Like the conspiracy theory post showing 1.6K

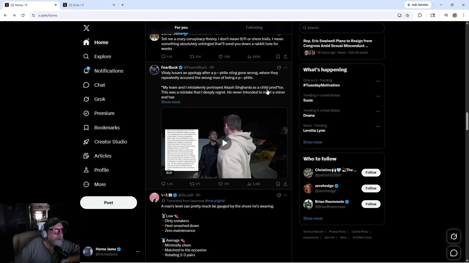(224, 57)
